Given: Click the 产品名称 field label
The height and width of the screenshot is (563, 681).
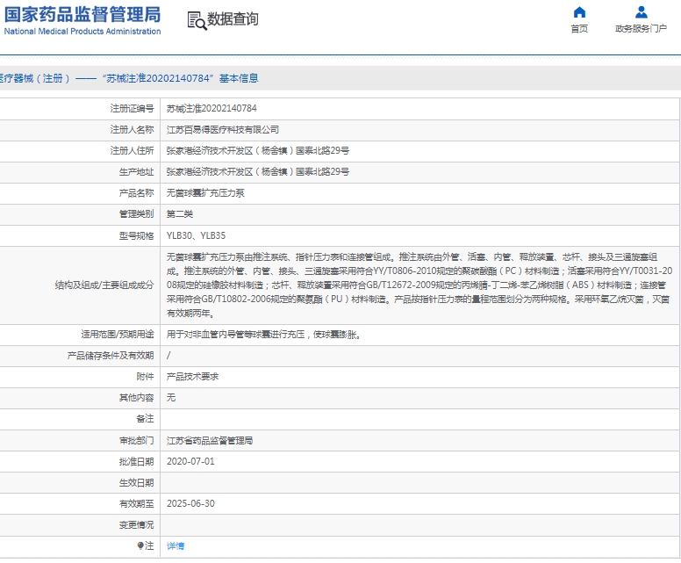Looking at the screenshot, I should click(136, 192).
